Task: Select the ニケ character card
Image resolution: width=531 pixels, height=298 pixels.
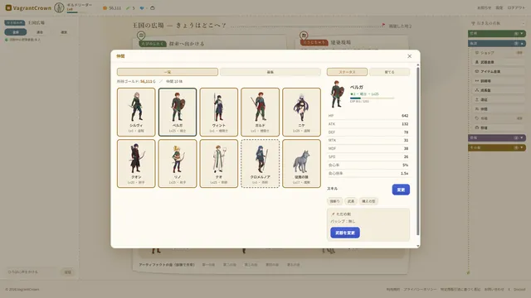Action: click(301, 113)
